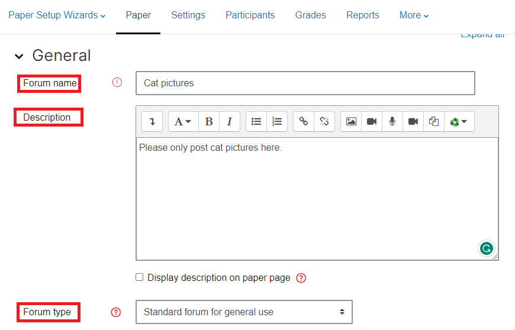Image resolution: width=515 pixels, height=330 pixels.
Task: Apply italic formatting in the editor
Action: click(x=229, y=121)
